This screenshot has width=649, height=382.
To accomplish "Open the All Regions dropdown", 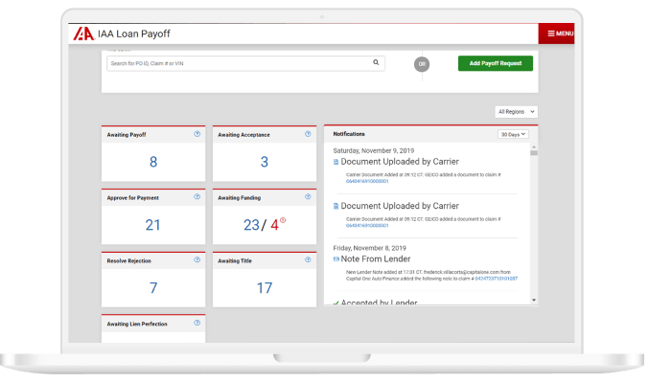I will [x=516, y=112].
